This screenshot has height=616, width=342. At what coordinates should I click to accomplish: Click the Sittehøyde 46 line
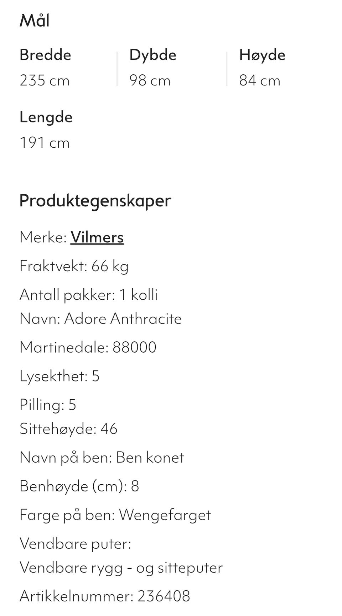[x=68, y=428]
